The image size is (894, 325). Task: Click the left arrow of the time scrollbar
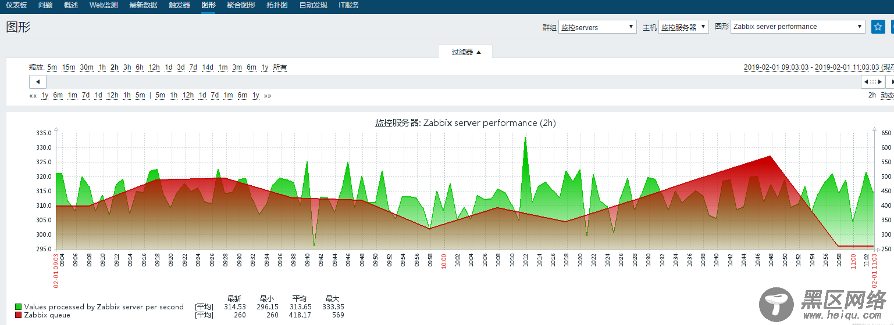(x=38, y=82)
